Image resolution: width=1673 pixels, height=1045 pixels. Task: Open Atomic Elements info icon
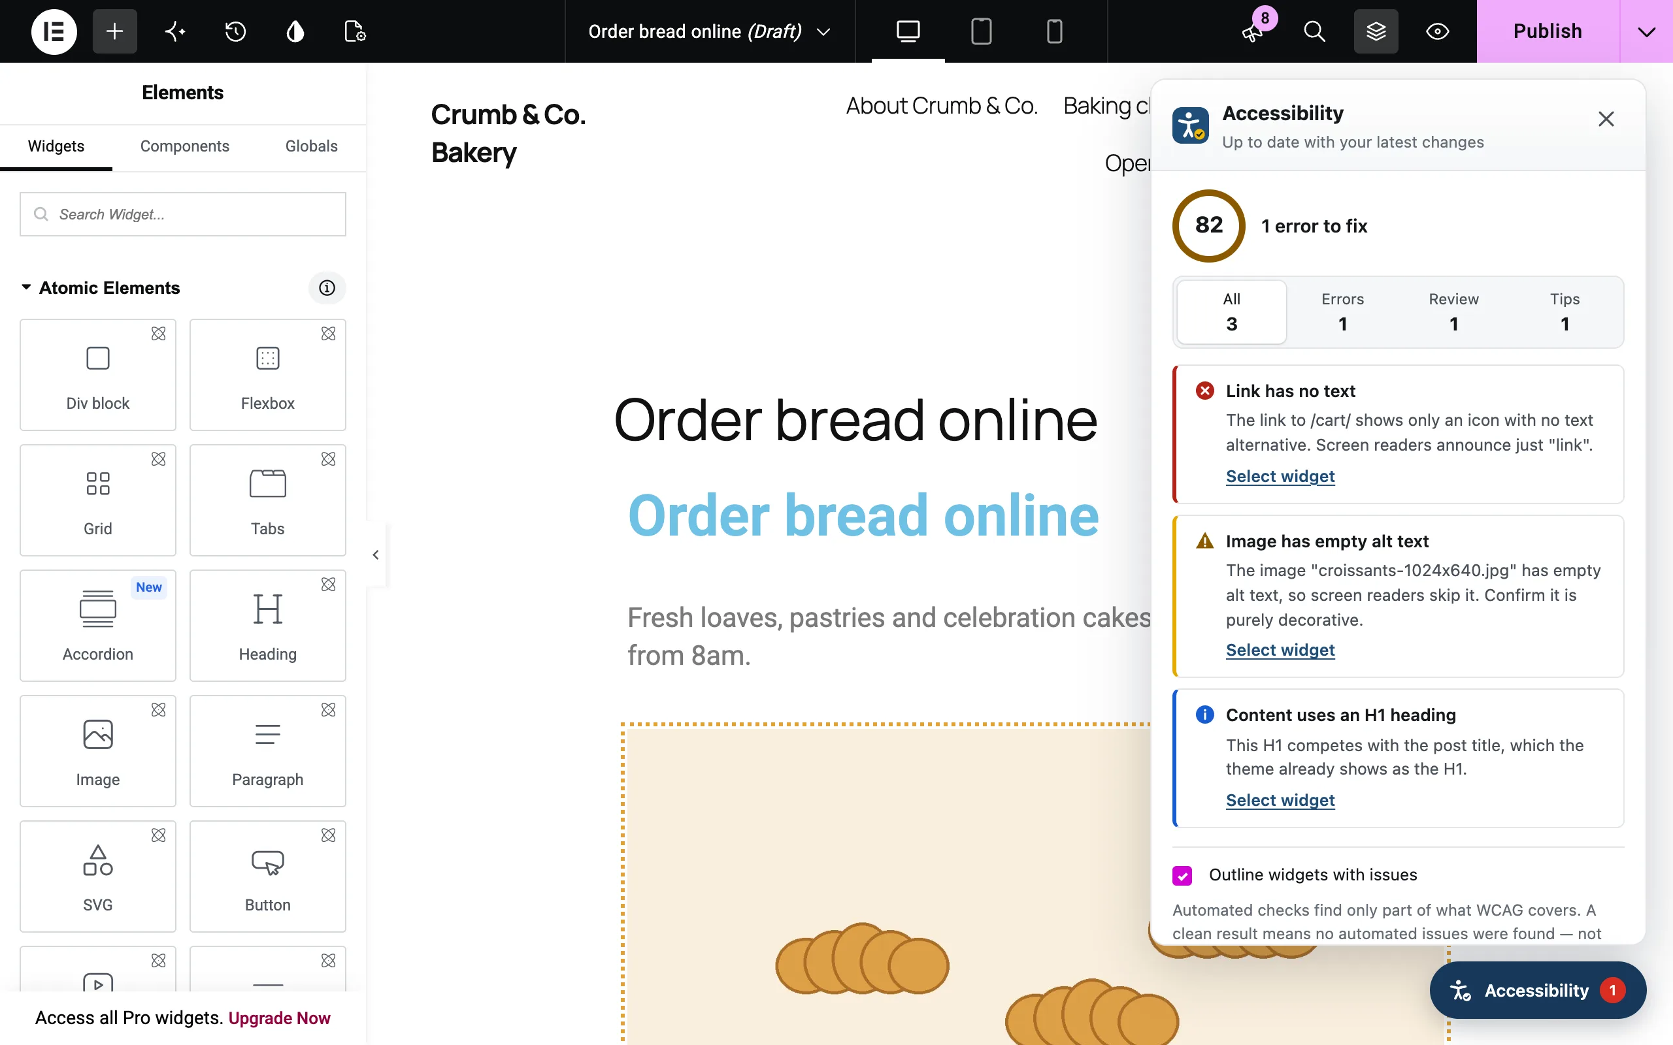pyautogui.click(x=327, y=287)
